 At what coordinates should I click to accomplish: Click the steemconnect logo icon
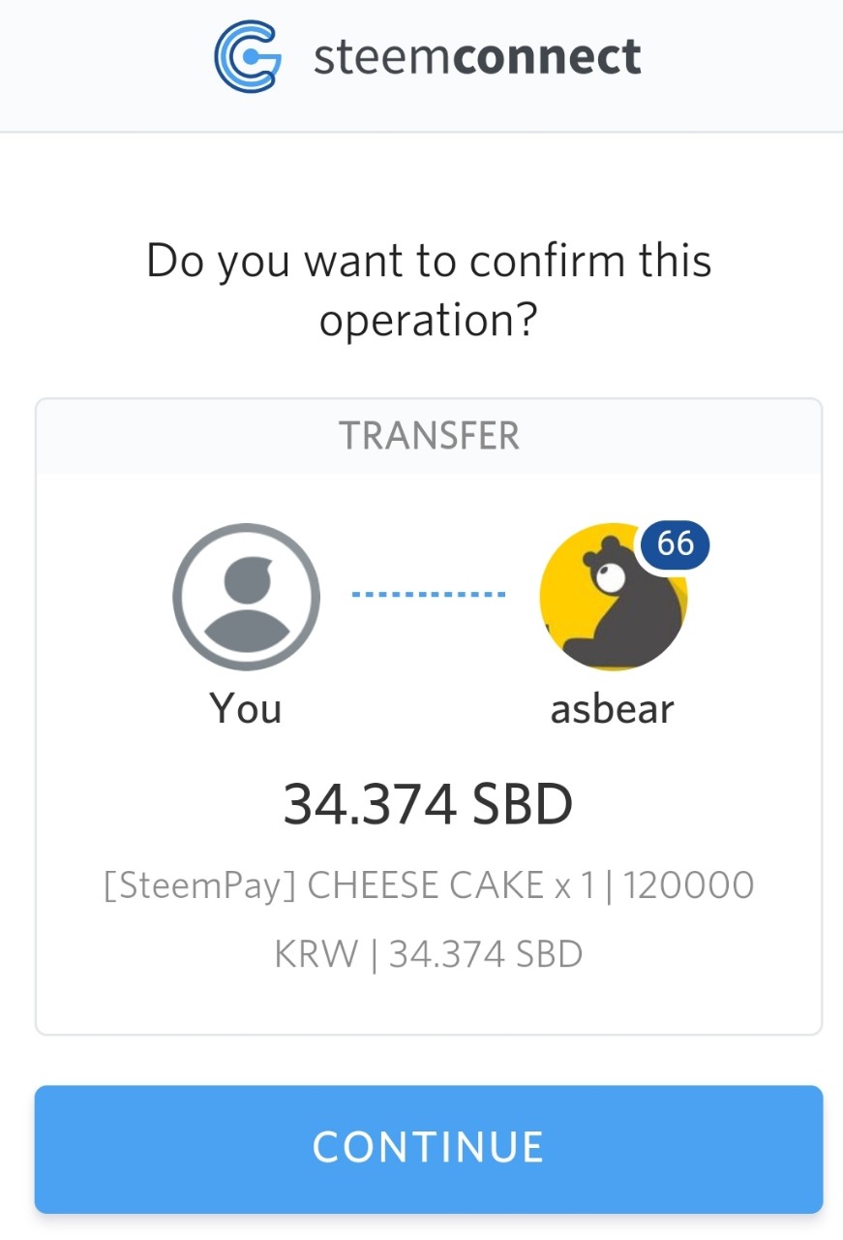pos(247,57)
